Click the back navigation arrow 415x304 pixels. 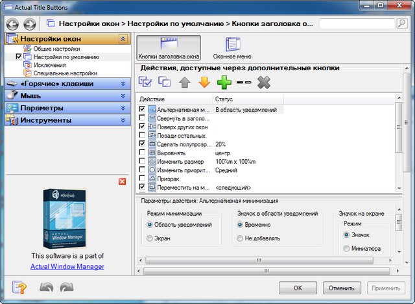point(12,24)
